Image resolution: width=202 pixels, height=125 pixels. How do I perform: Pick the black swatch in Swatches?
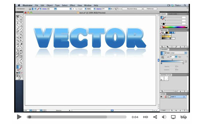167,32
